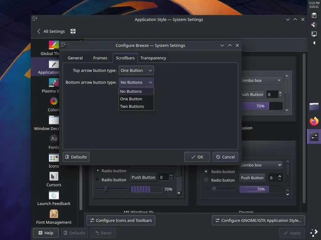
Task: Open the Combo box in the Oxygen preview
Action: pos(261,165)
